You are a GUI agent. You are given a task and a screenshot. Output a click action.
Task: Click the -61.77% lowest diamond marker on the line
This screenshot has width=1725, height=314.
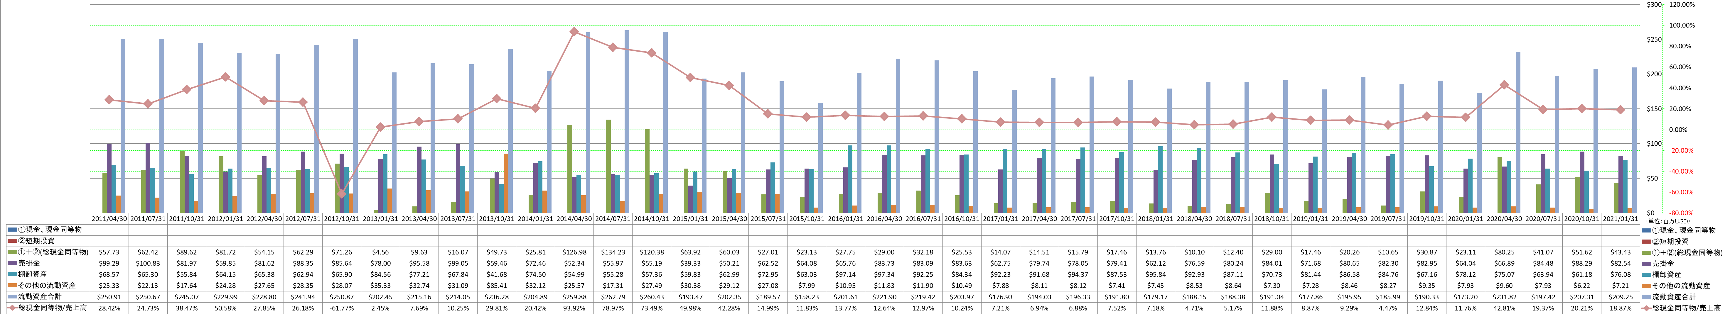[342, 194]
